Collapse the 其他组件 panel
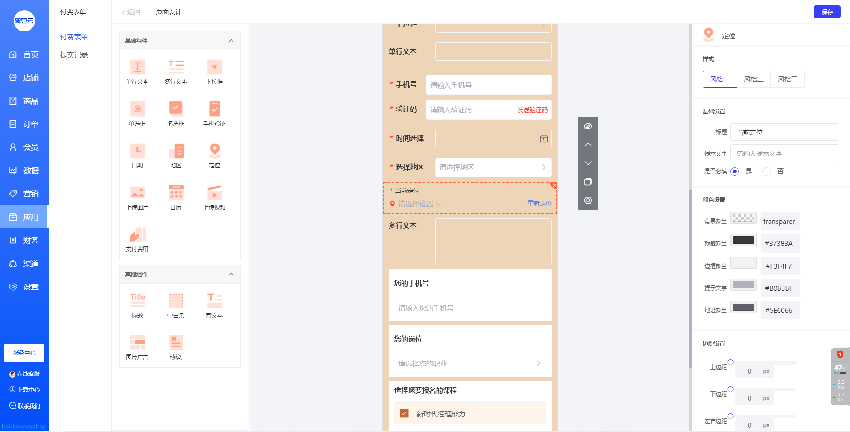850x432 pixels. click(231, 274)
